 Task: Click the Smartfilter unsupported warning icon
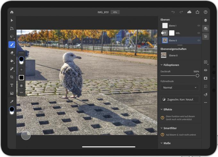tap(162, 135)
